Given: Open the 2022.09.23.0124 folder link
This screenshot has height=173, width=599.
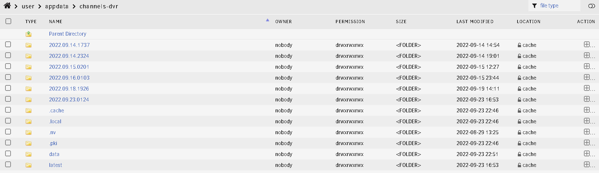Looking at the screenshot, I should point(69,100).
